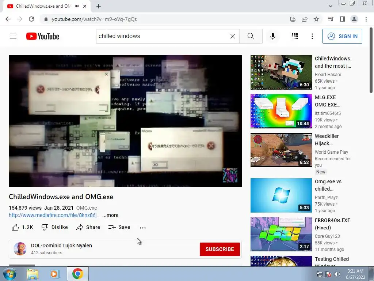Mute the tab via the speaker icon
The width and height of the screenshot is (374, 281).
(x=77, y=6)
